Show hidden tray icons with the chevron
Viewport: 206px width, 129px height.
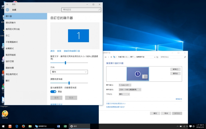tap(178, 126)
